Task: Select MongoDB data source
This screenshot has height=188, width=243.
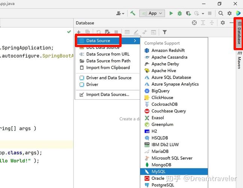Action: [x=174, y=165]
